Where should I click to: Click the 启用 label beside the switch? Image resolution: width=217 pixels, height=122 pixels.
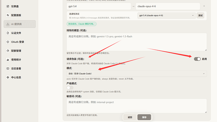pos(204,59)
